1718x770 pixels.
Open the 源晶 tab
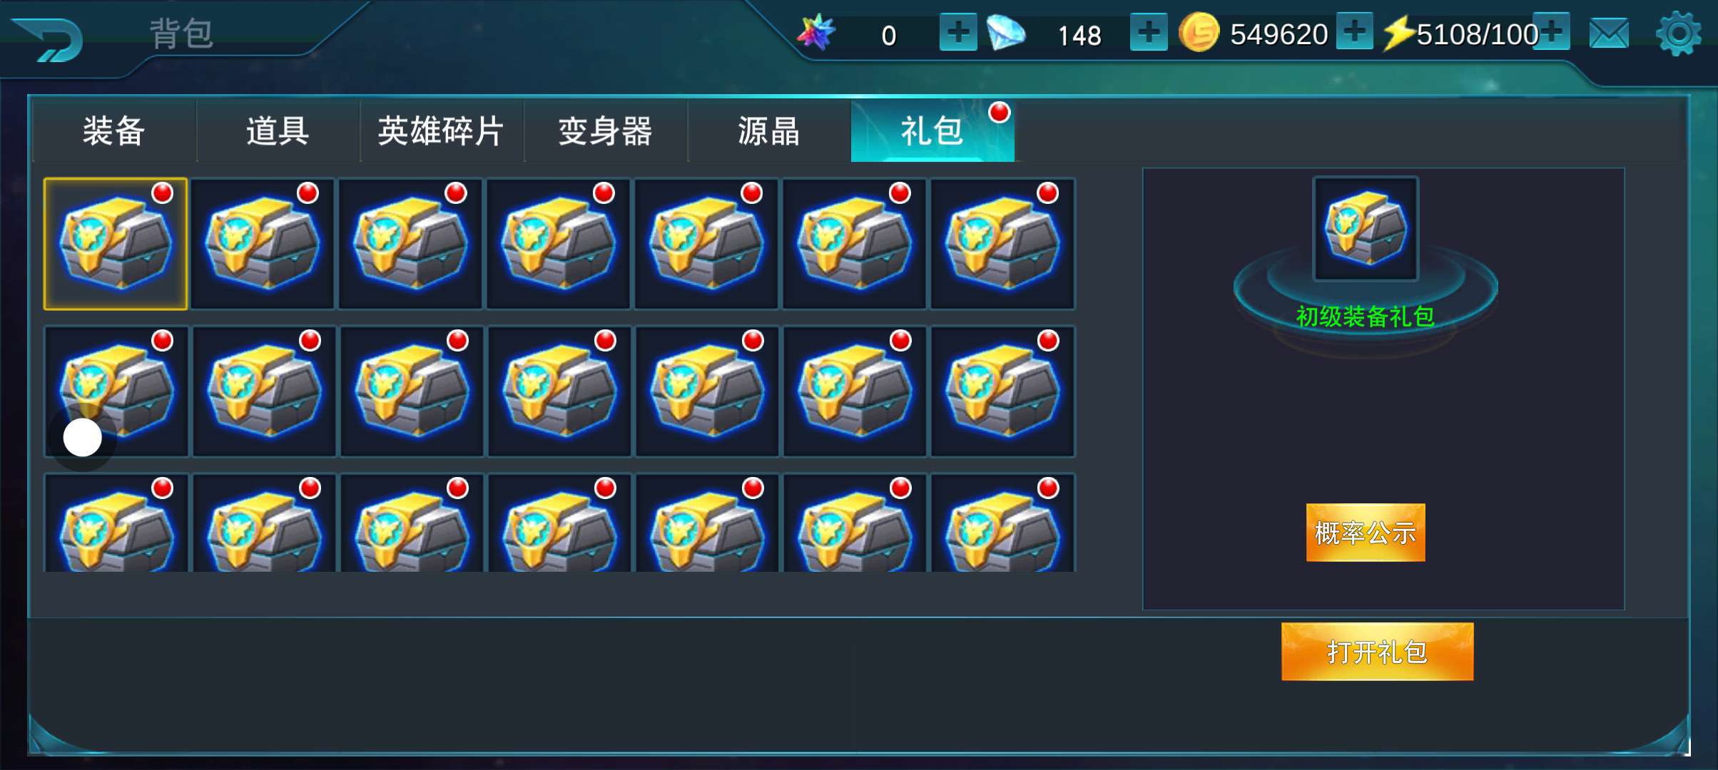pos(769,131)
